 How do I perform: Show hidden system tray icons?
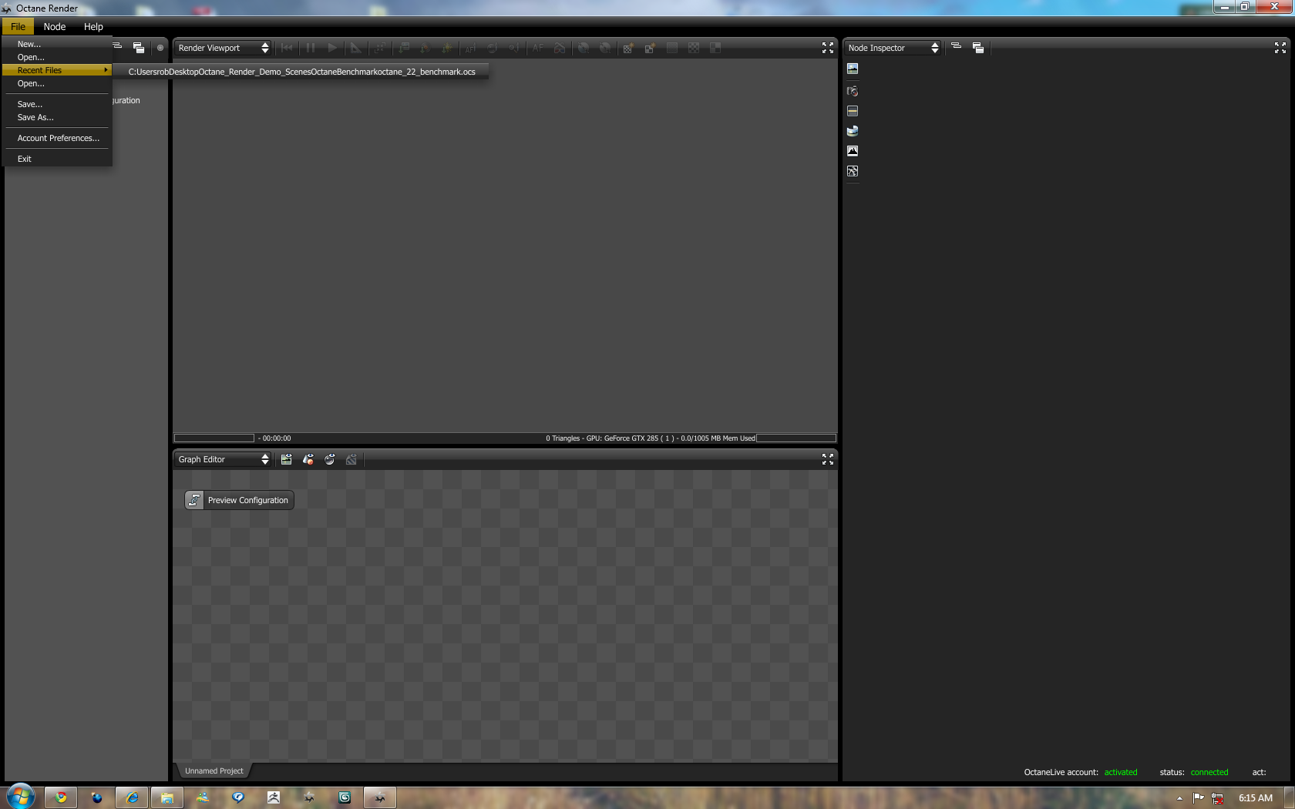(1179, 798)
